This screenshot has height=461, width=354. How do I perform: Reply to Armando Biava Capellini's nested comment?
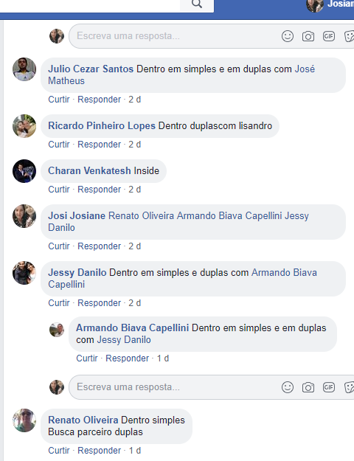pos(127,358)
